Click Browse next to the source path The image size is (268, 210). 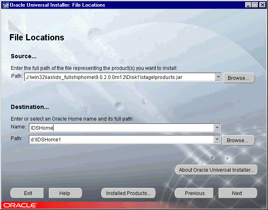pos(239,78)
